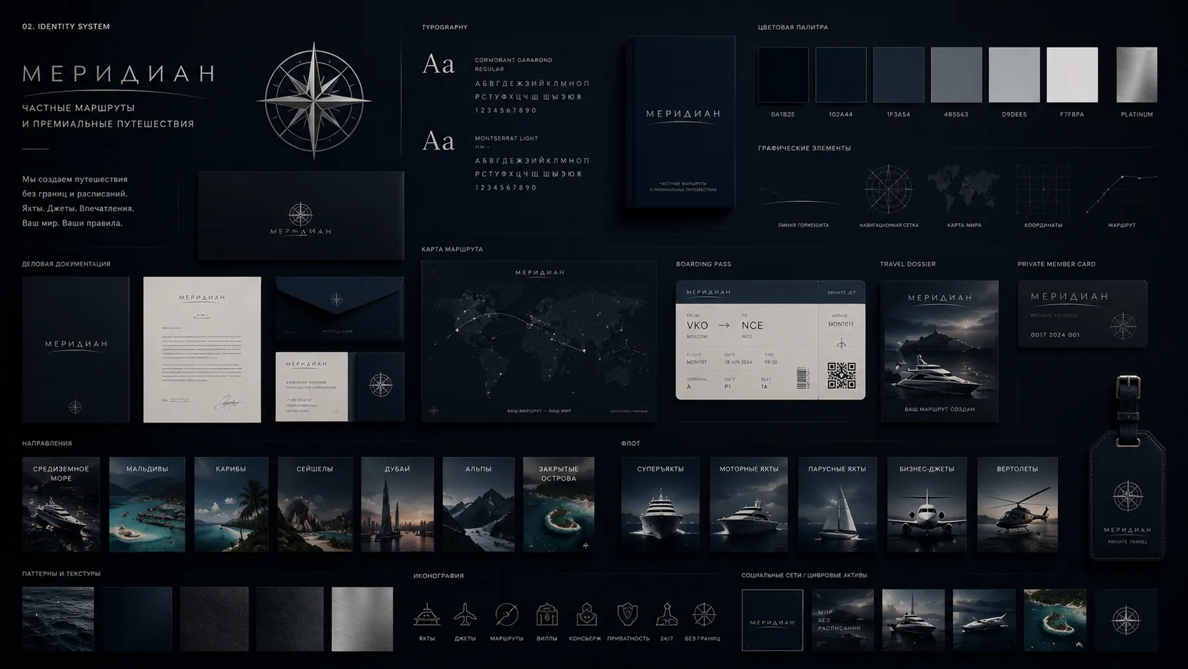Pick the D9DEE5 light gray swatch

pyautogui.click(x=1014, y=75)
